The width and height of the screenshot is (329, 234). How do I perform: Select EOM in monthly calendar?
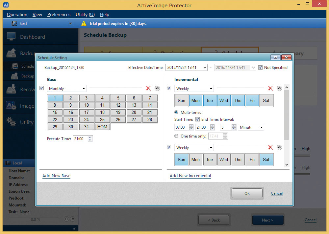[x=102, y=127]
